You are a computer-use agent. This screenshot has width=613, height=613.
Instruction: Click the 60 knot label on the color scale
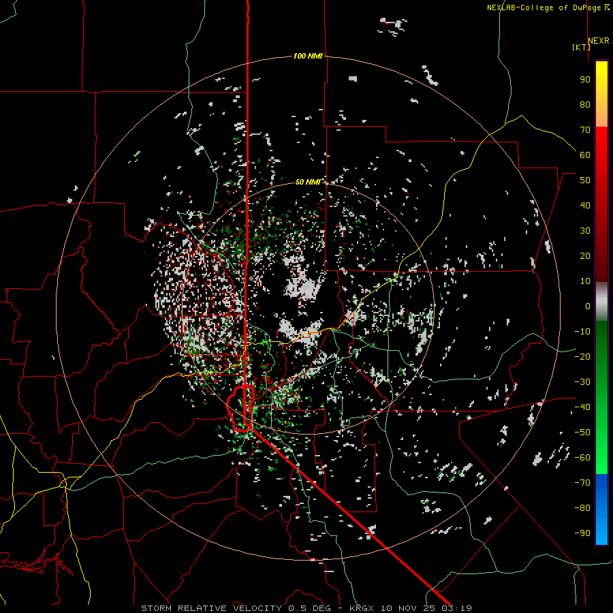[585, 155]
